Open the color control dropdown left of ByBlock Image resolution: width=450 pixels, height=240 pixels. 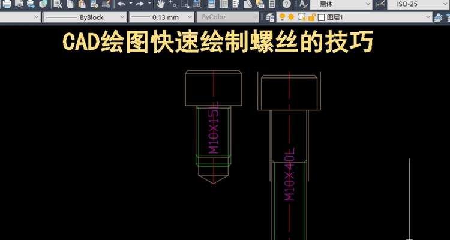[20, 17]
